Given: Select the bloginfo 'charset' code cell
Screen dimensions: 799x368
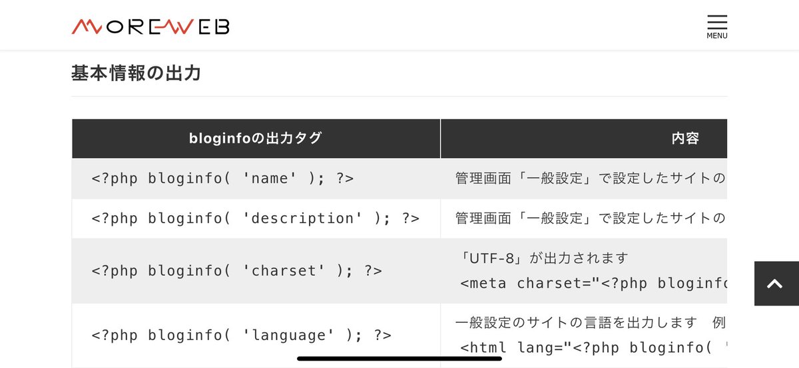Looking at the screenshot, I should point(256,271).
